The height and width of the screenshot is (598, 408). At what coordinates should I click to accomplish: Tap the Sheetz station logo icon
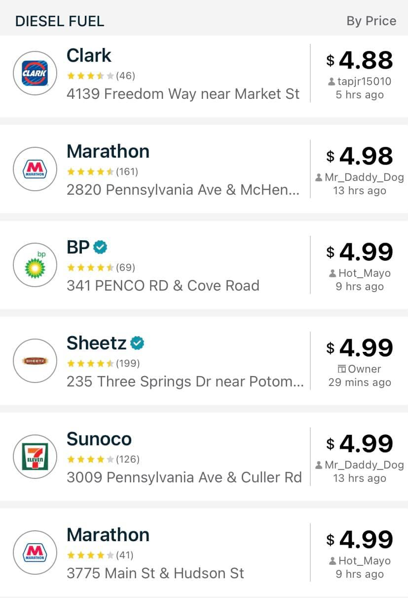(x=35, y=361)
